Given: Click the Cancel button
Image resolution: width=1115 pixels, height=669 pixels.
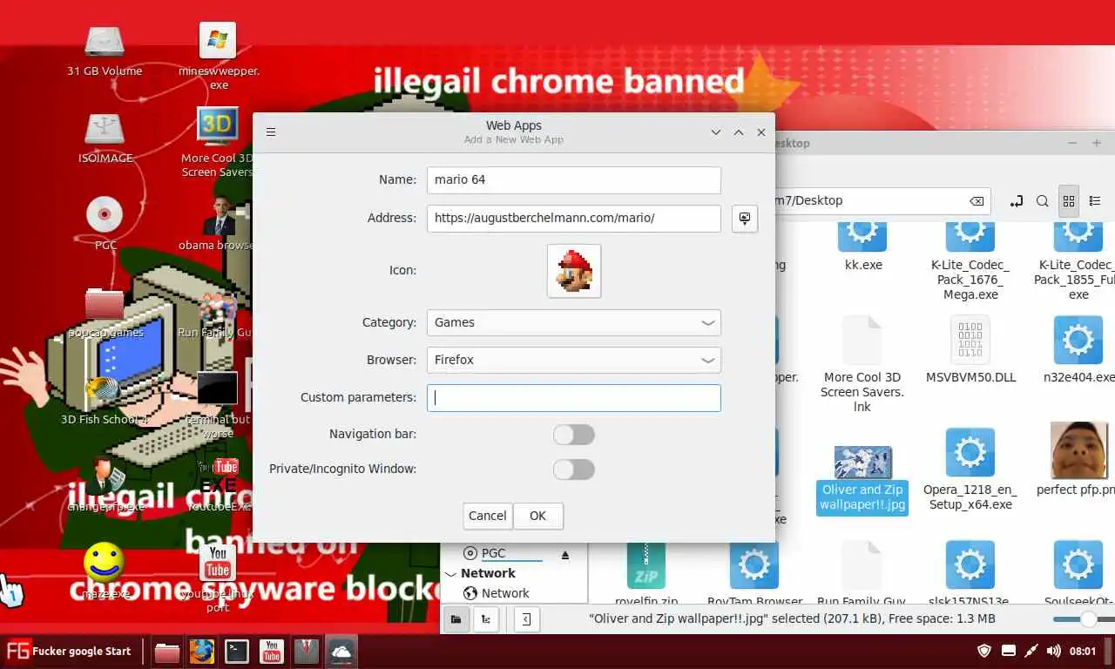Looking at the screenshot, I should click(487, 516).
